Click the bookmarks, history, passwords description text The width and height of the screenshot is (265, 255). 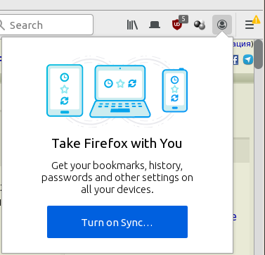point(117,178)
